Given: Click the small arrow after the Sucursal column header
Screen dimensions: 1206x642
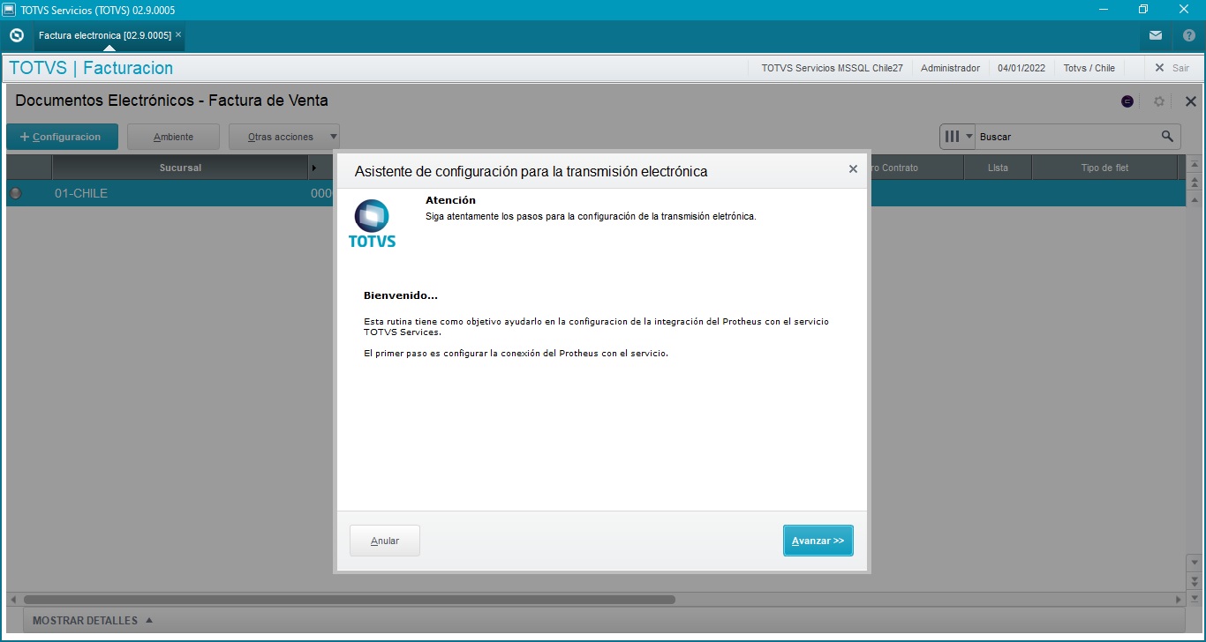Looking at the screenshot, I should pyautogui.click(x=313, y=168).
